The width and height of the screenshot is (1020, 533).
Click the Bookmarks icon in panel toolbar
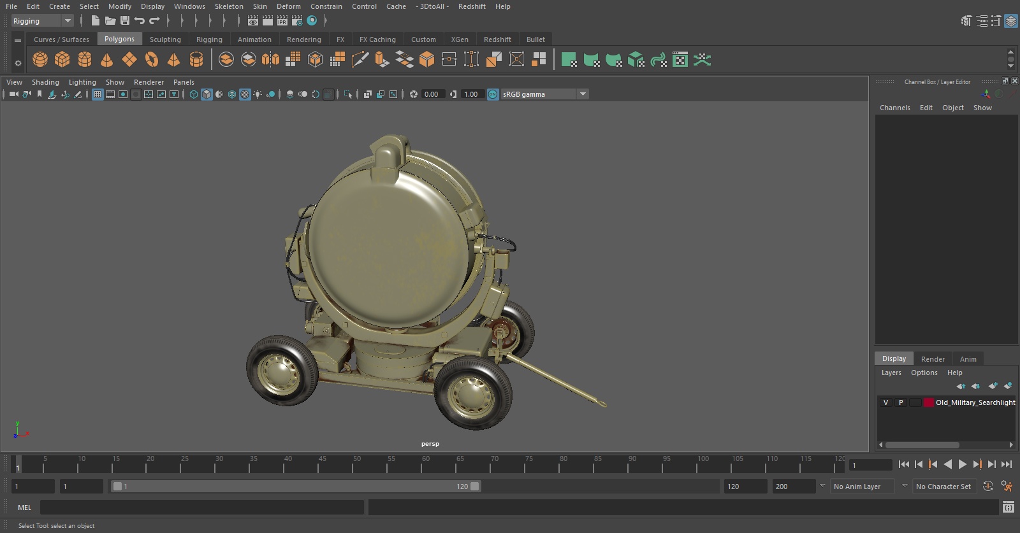(40, 94)
